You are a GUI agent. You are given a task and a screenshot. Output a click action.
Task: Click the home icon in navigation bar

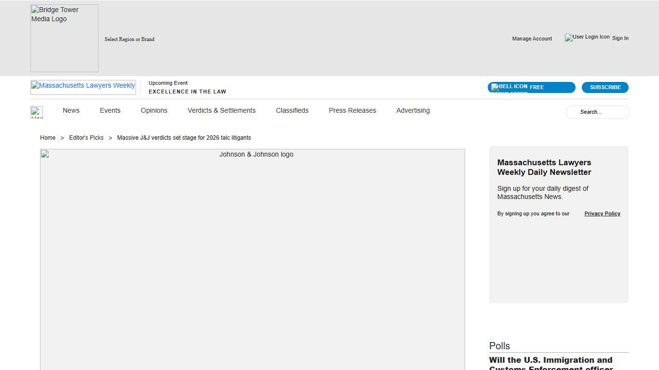37,112
